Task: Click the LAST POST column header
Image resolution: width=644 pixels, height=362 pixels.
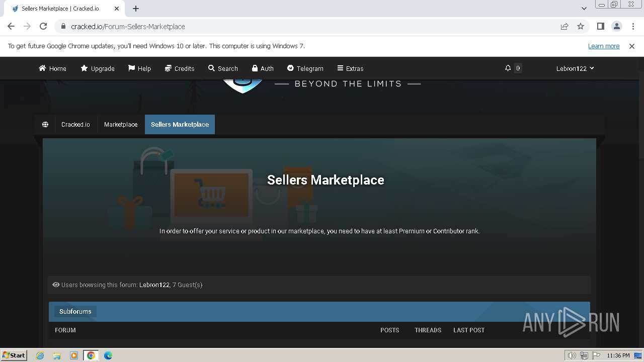Action: tap(469, 330)
